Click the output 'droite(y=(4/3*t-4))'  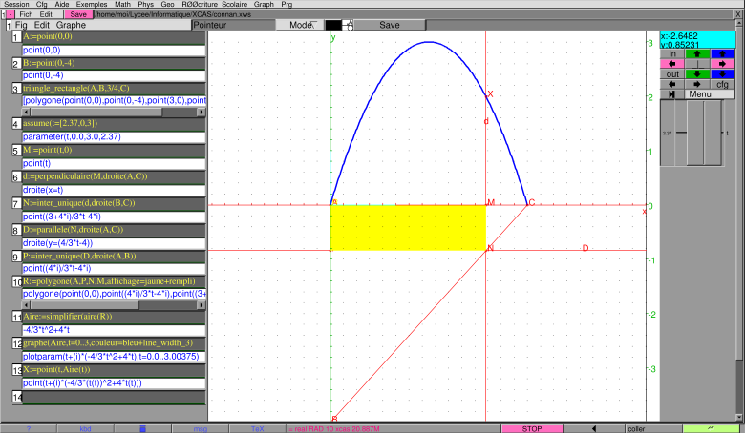(x=114, y=243)
